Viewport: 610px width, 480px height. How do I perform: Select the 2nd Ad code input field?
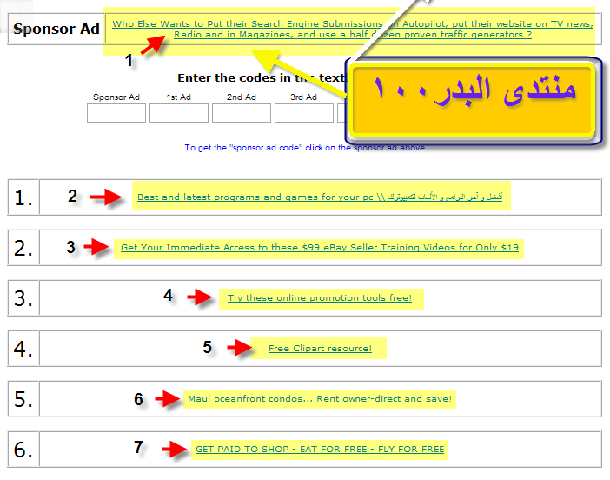click(241, 113)
